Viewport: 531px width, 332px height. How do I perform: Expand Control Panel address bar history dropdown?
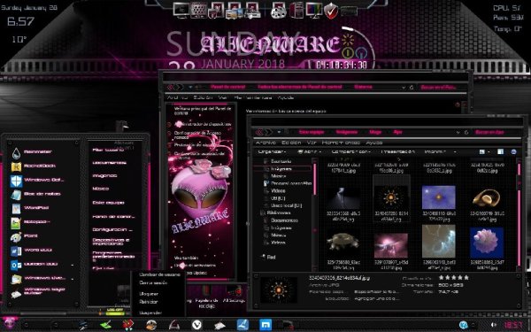pos(404,88)
